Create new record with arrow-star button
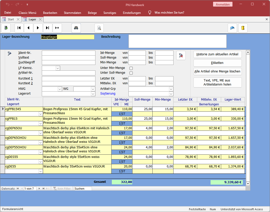 click(57, 28)
